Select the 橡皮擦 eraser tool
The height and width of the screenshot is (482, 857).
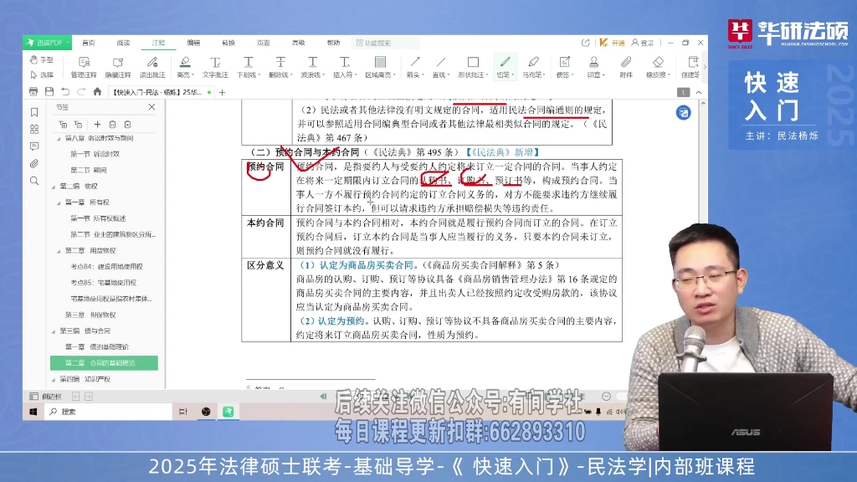658,67
